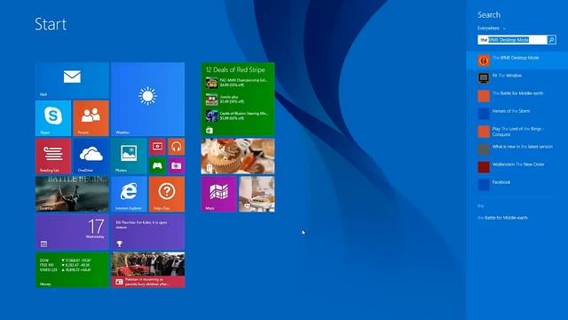The image size is (568, 320).
Task: Open the Money tile with DOW figures
Action: [72, 270]
